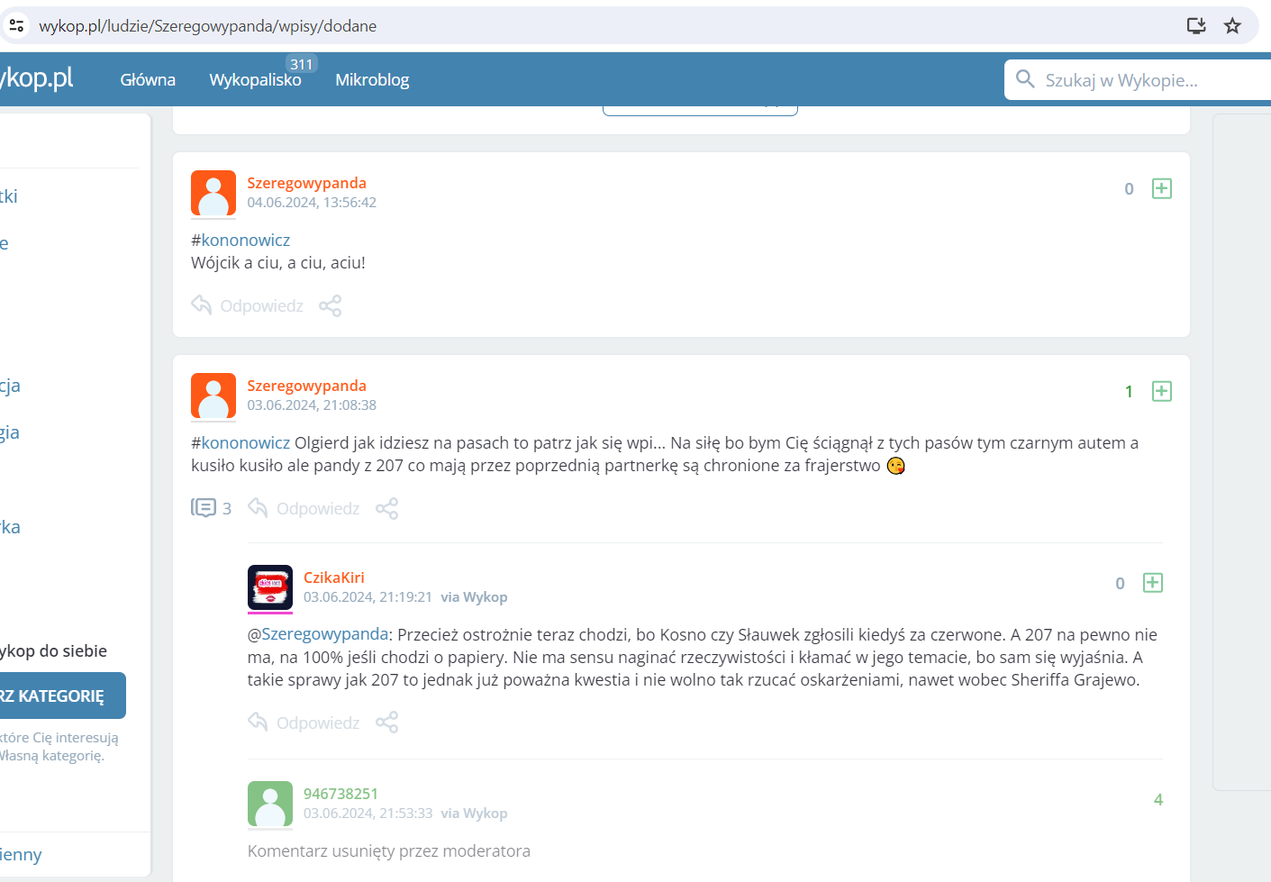Upvote the 04.06.2024 post with plus icon
The image size is (1271, 882).
coord(1162,188)
